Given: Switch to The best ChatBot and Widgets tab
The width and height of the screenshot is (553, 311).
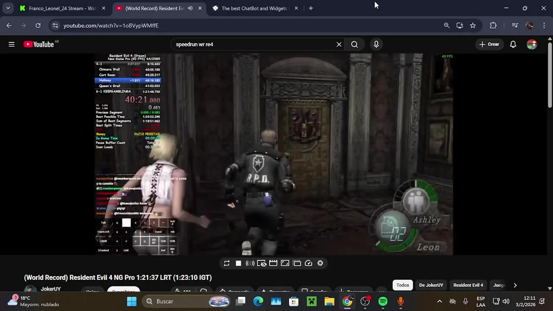Looking at the screenshot, I should [254, 8].
